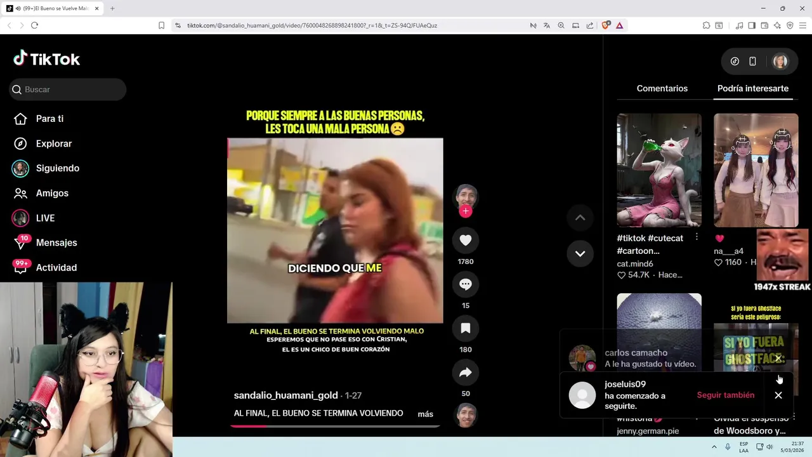812x457 pixels.
Task: Click the Buscar search field
Action: click(x=68, y=89)
